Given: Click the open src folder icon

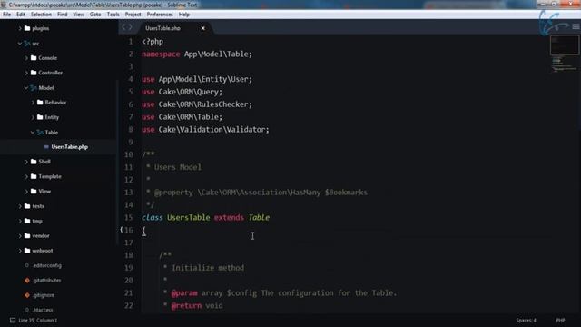Looking at the screenshot, I should pyautogui.click(x=27, y=44).
